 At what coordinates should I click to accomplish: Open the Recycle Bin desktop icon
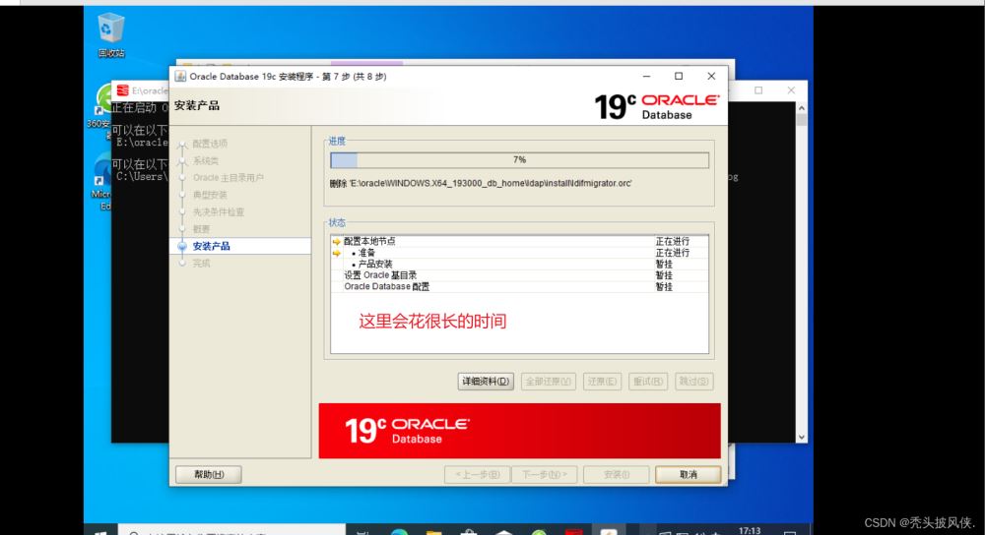pyautogui.click(x=111, y=35)
